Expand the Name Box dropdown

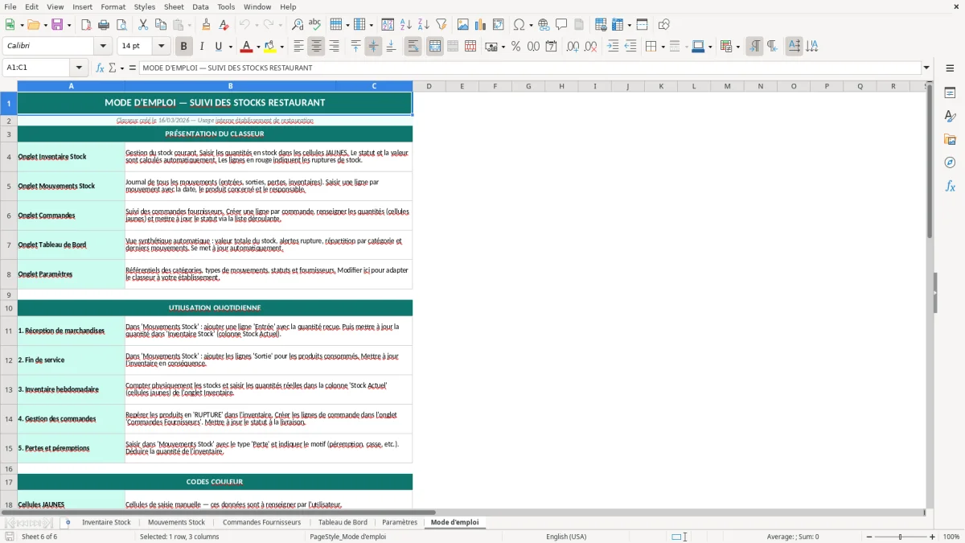pos(79,68)
